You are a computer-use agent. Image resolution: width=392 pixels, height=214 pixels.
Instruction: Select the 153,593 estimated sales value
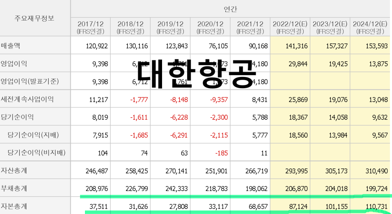(x=377, y=46)
